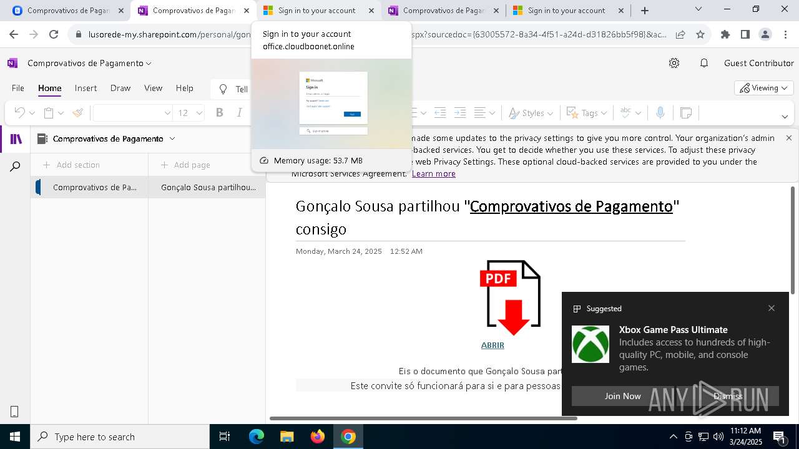Open the notebook search magnifier
This screenshot has height=449, width=799.
[16, 167]
